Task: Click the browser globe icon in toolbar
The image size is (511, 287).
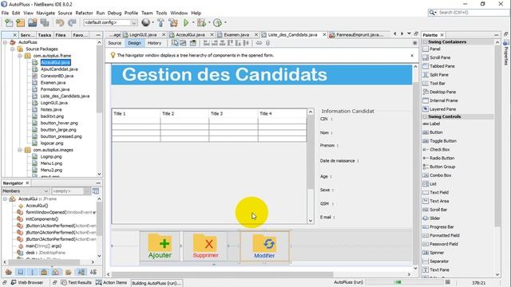Action: (145, 22)
